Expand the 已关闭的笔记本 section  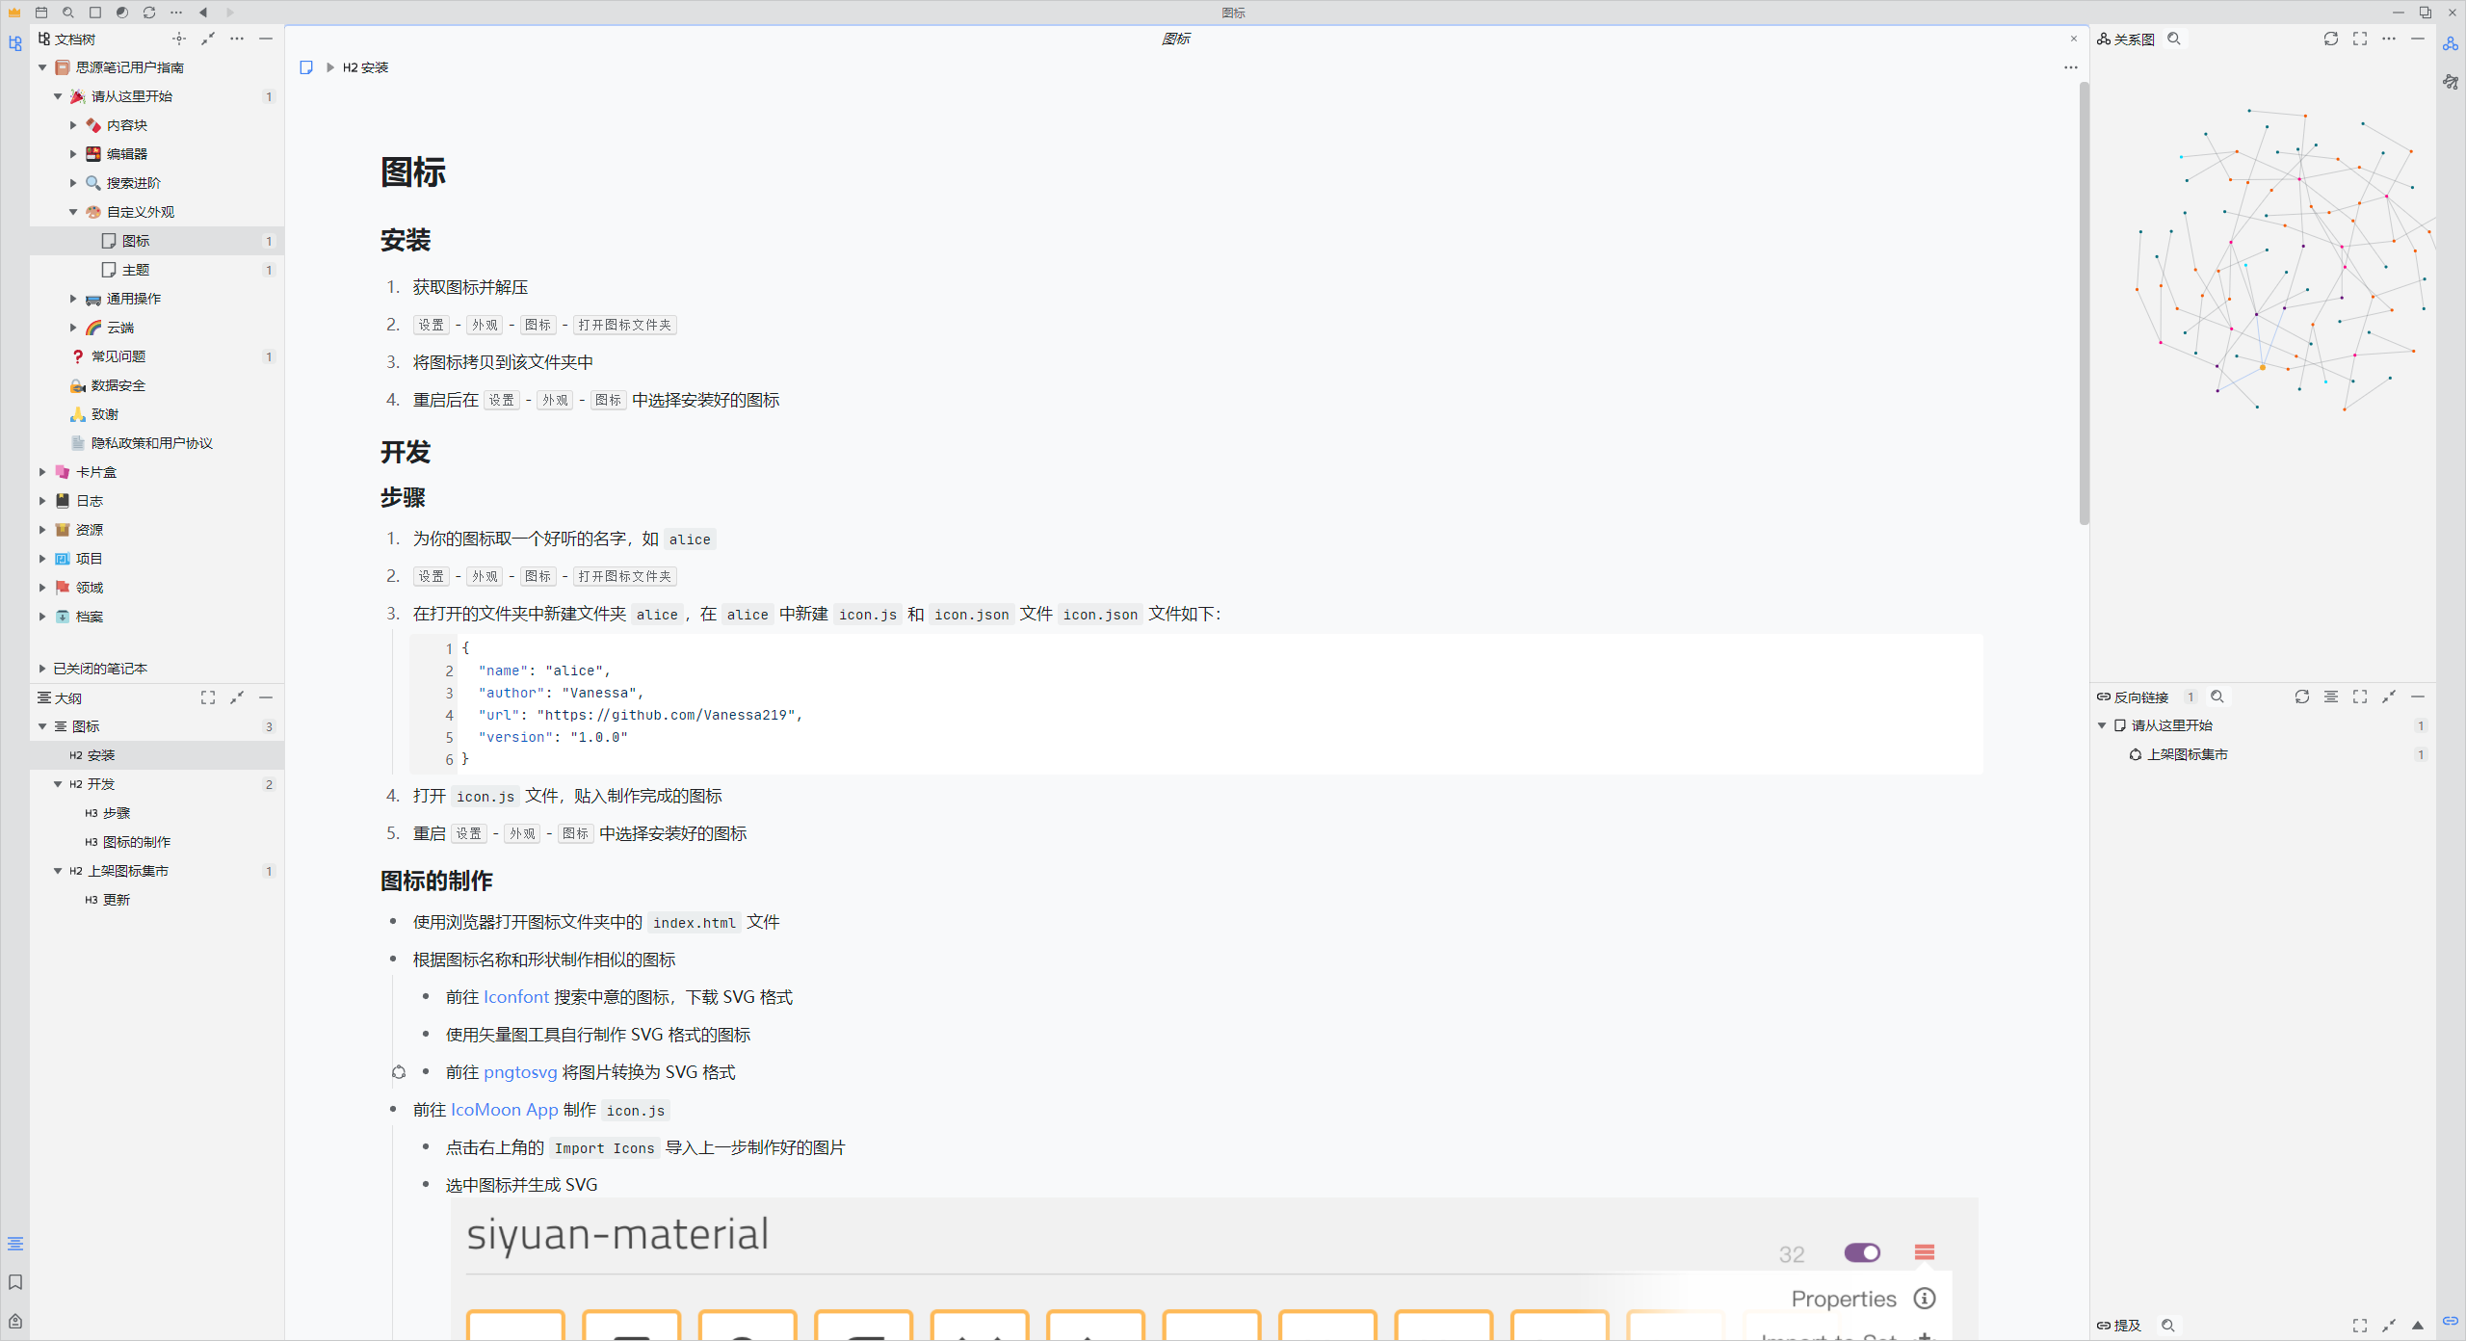pos(42,669)
